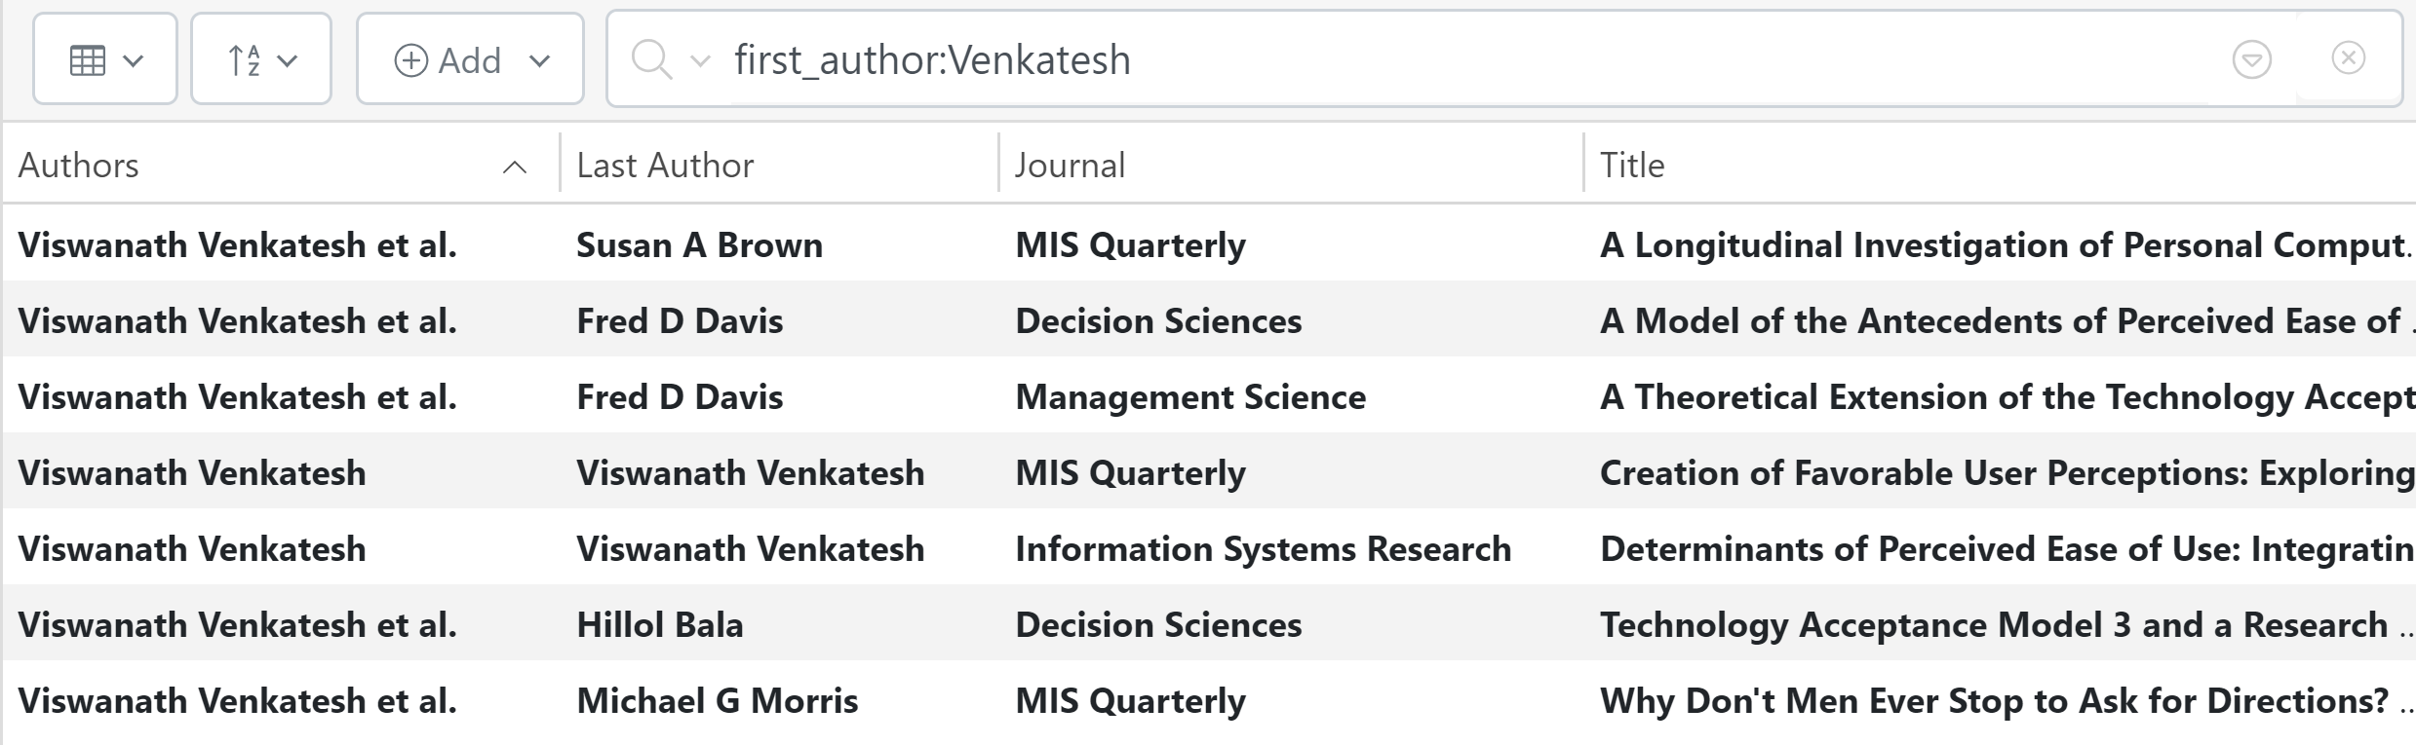Viewport: 2416px width, 745px height.
Task: Open the A-Z sort order menu
Action: point(261,60)
